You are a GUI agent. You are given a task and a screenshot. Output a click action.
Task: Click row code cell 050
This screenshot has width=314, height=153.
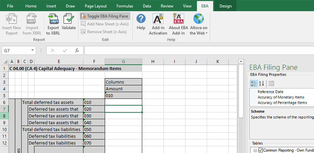[x=94, y=129]
